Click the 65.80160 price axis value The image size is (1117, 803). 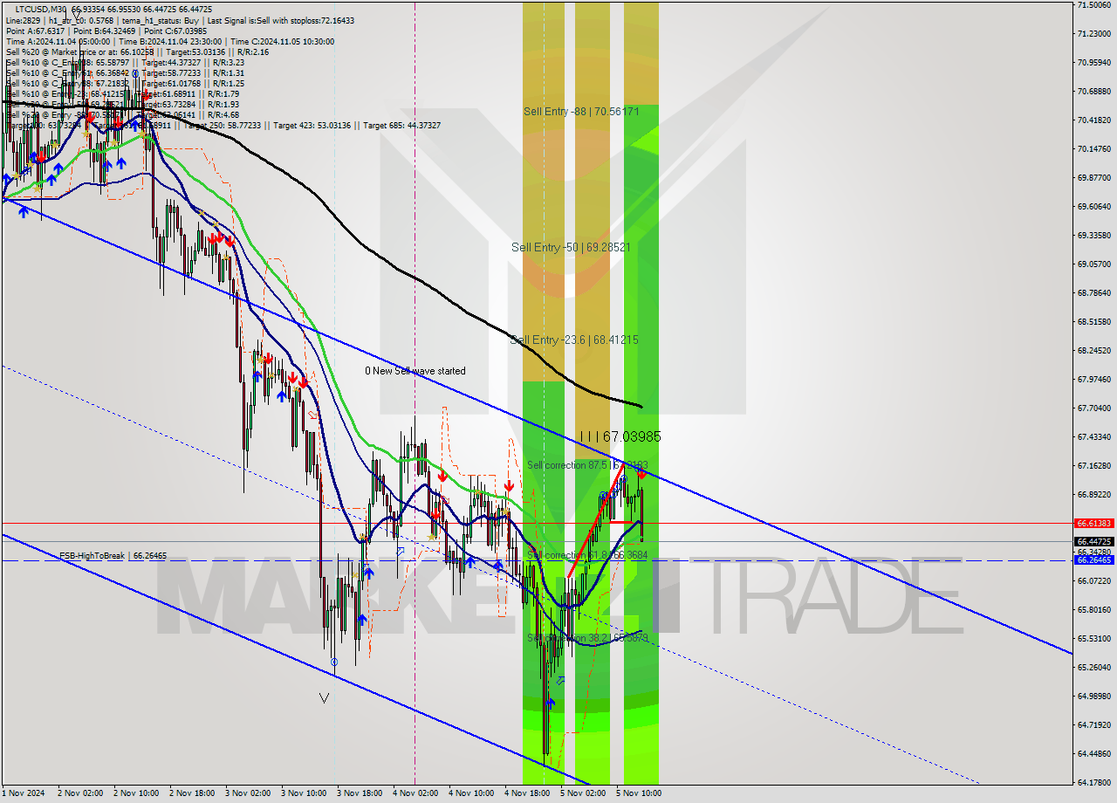[1093, 610]
